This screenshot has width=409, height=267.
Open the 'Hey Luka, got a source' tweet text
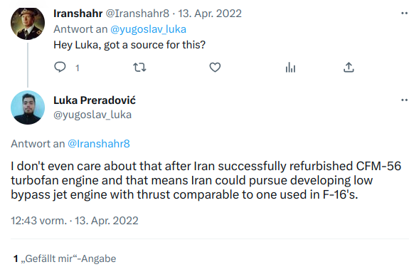(x=129, y=45)
